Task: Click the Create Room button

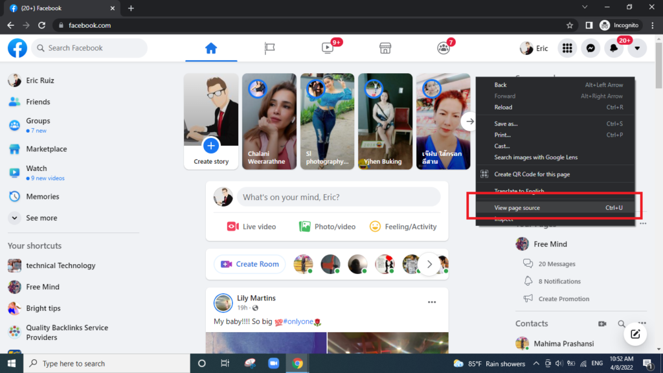Action: [250, 264]
